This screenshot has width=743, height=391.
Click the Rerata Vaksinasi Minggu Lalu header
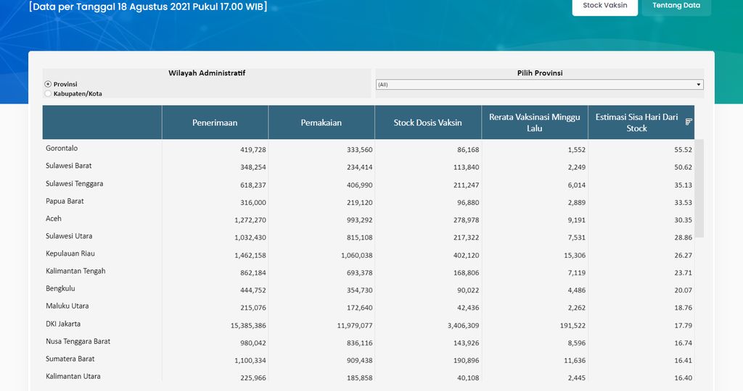pyautogui.click(x=535, y=122)
